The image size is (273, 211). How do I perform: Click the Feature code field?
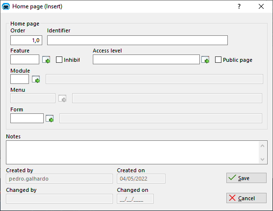click(25, 59)
